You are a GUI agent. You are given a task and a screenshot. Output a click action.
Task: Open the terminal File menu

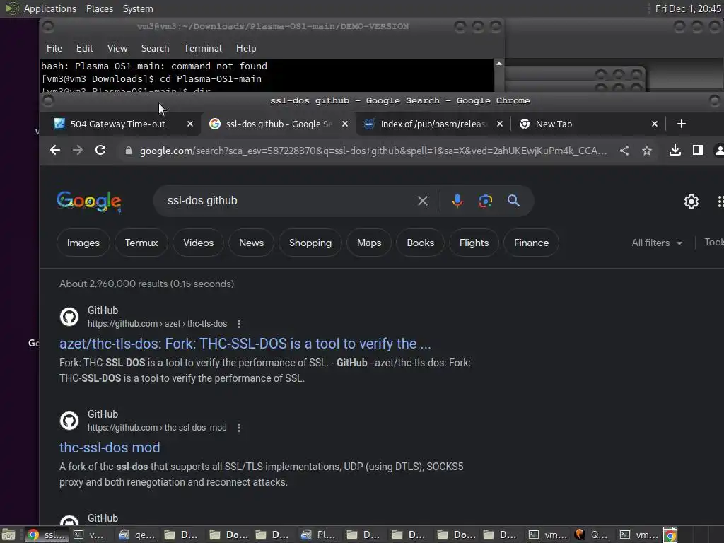tap(54, 48)
